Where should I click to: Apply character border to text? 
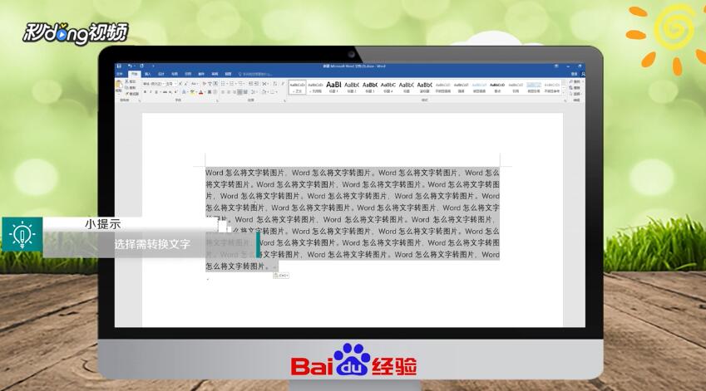click(215, 84)
